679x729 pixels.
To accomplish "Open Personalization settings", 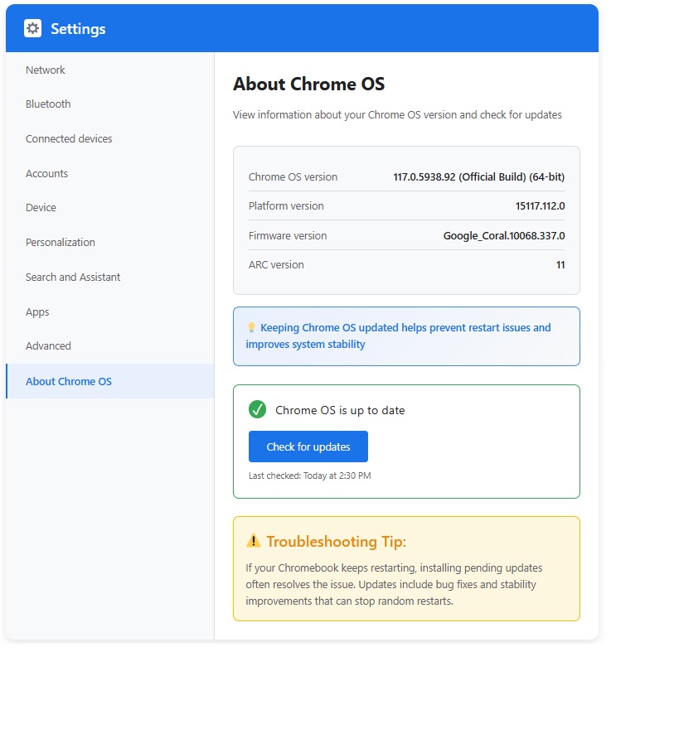I will 110,242.
